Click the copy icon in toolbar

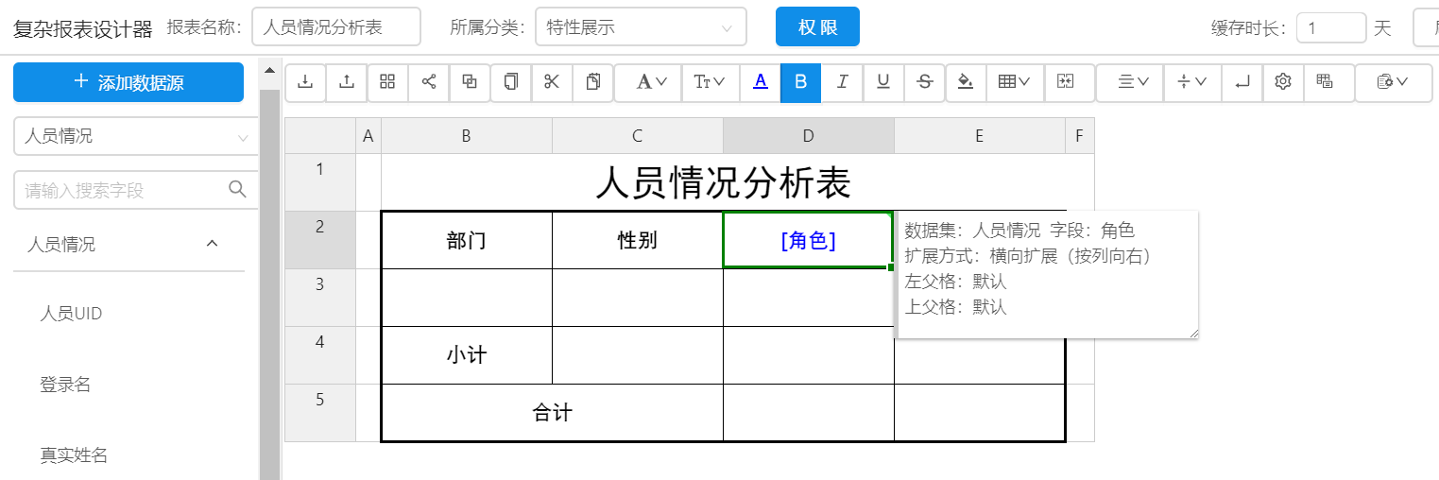pyautogui.click(x=511, y=82)
